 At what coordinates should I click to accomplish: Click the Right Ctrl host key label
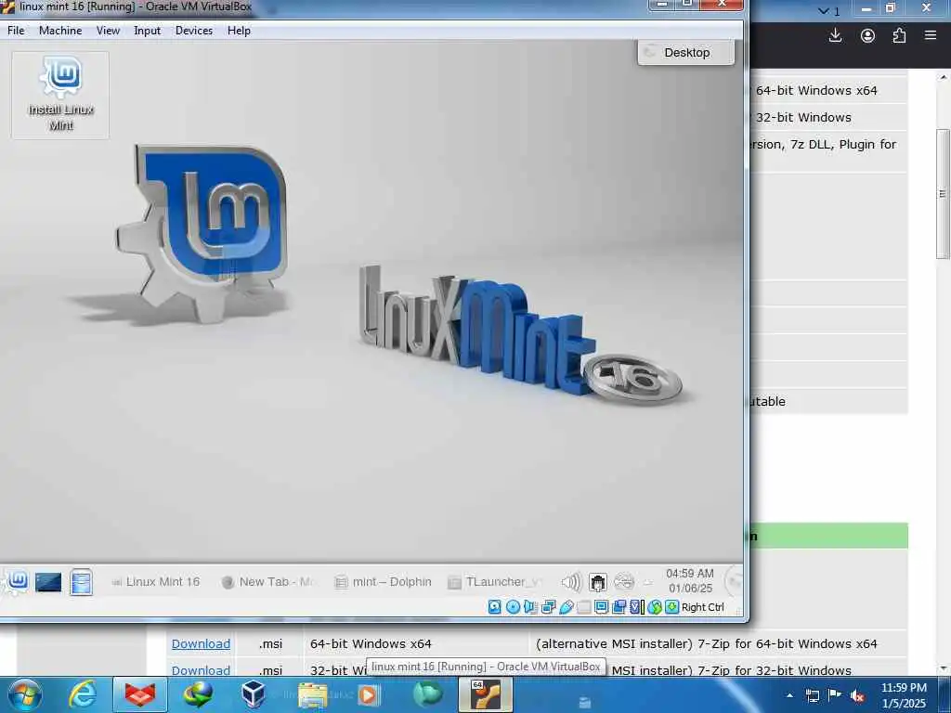coord(703,607)
